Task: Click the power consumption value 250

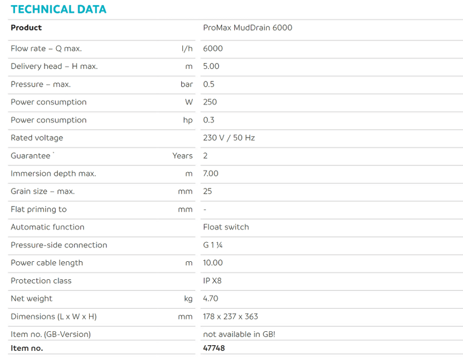Action: (210, 102)
